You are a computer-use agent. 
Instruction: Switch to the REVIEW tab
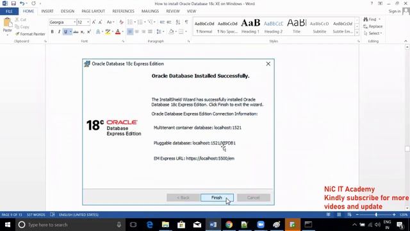173,12
